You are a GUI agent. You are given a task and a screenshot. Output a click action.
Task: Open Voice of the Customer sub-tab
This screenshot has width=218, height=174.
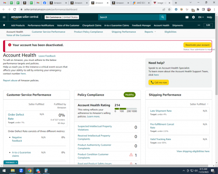tap(18, 35)
